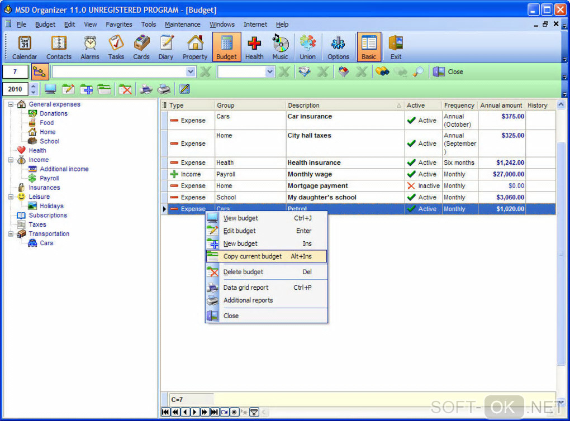This screenshot has width=570, height=421.
Task: Toggle the group tree view button
Action: 39,71
